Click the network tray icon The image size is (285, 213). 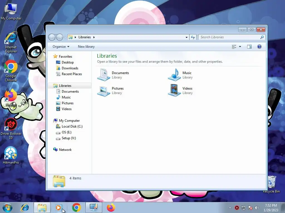pyautogui.click(x=243, y=208)
